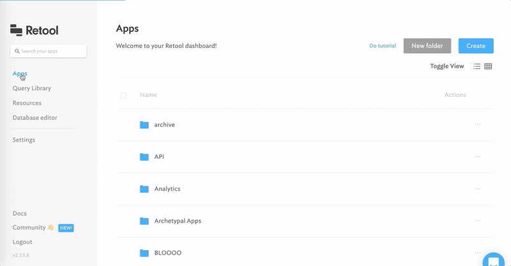This screenshot has height=266, width=511.
Task: Go to Resources page
Action: coord(27,103)
